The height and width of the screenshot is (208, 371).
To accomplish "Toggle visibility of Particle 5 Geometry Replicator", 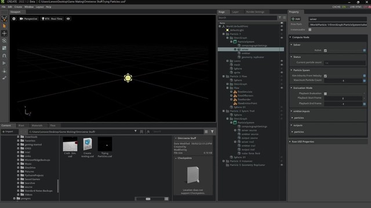I will (x=282, y=165).
